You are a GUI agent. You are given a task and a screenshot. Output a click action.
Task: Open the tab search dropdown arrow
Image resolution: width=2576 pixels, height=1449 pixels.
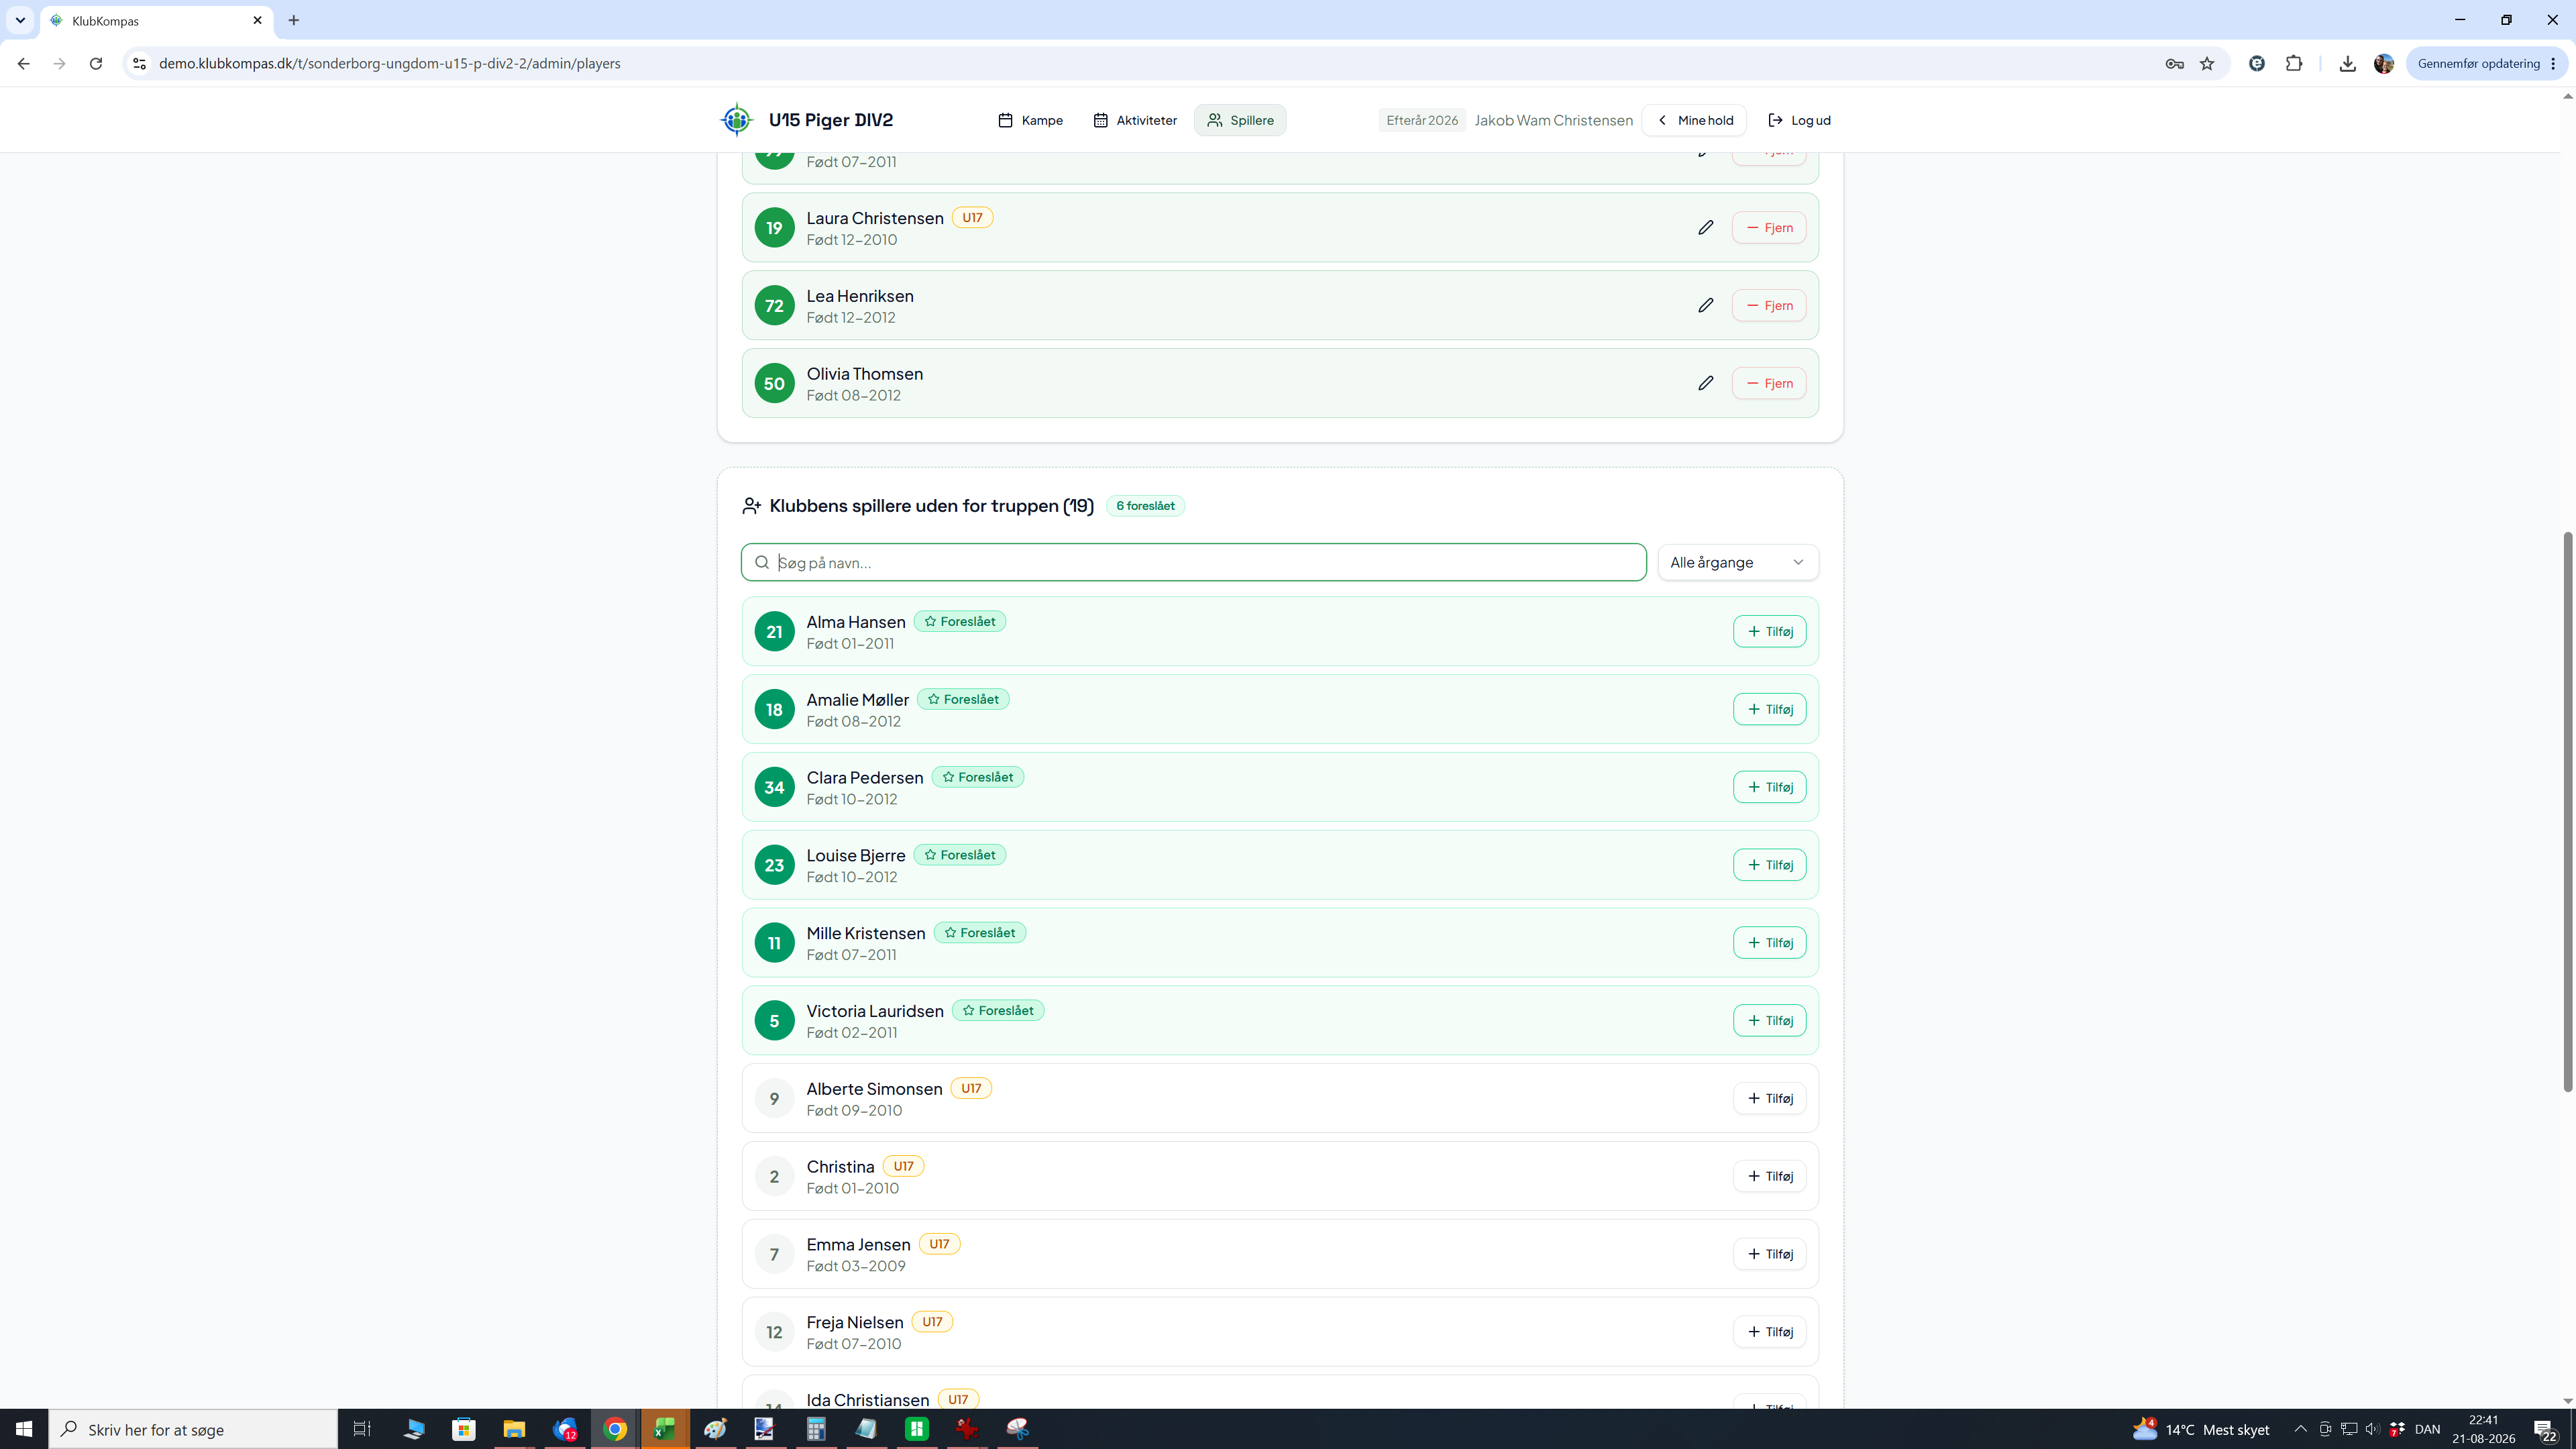point(20,20)
